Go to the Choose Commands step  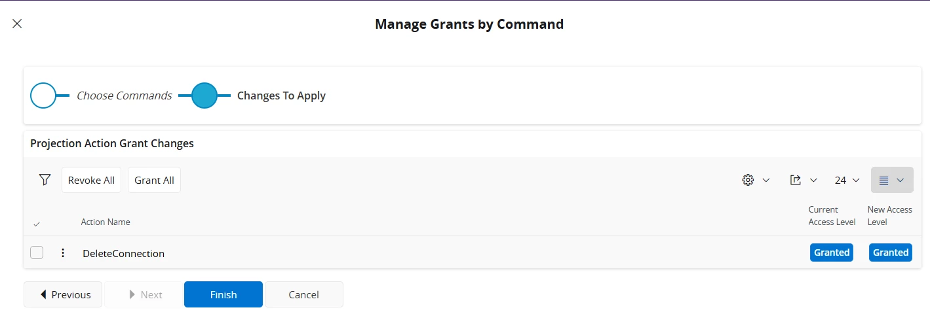pyautogui.click(x=124, y=96)
